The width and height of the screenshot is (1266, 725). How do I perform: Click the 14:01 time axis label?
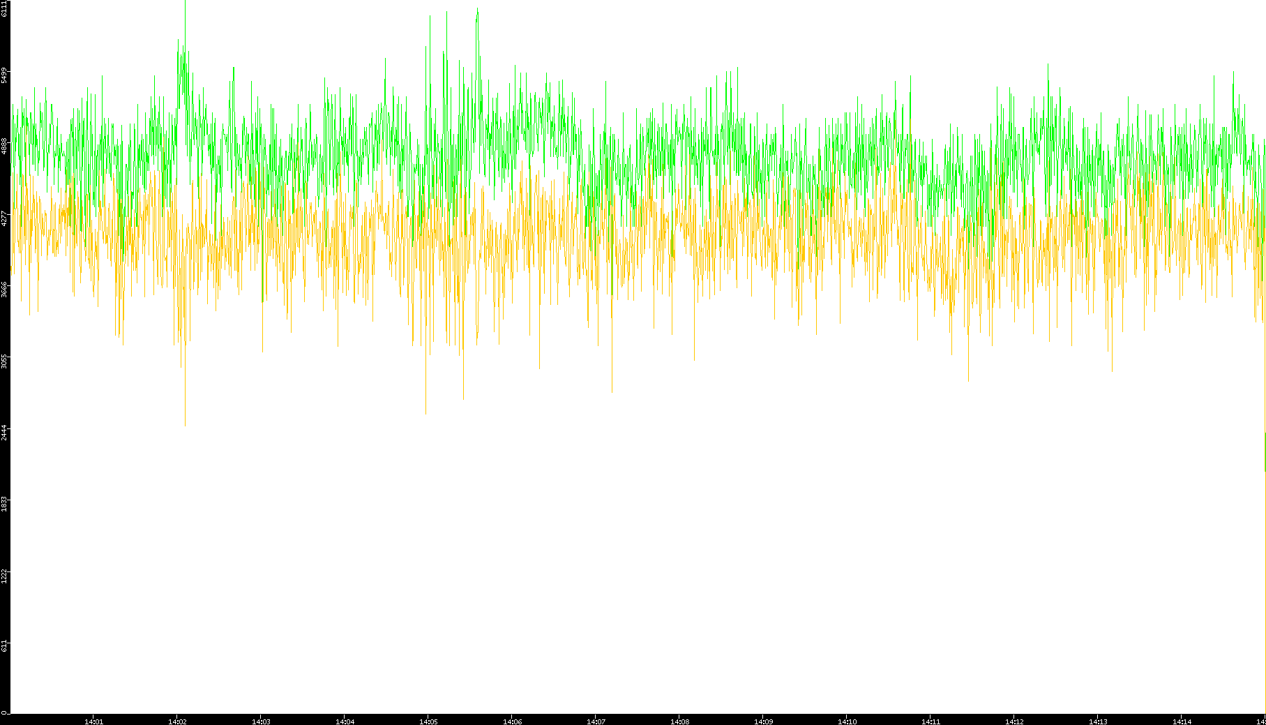coord(93,722)
